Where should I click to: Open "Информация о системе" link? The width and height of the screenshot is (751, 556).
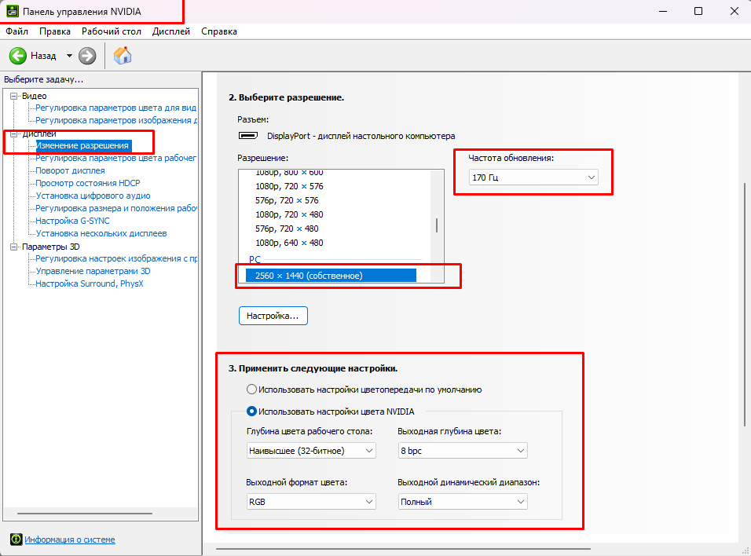(69, 540)
